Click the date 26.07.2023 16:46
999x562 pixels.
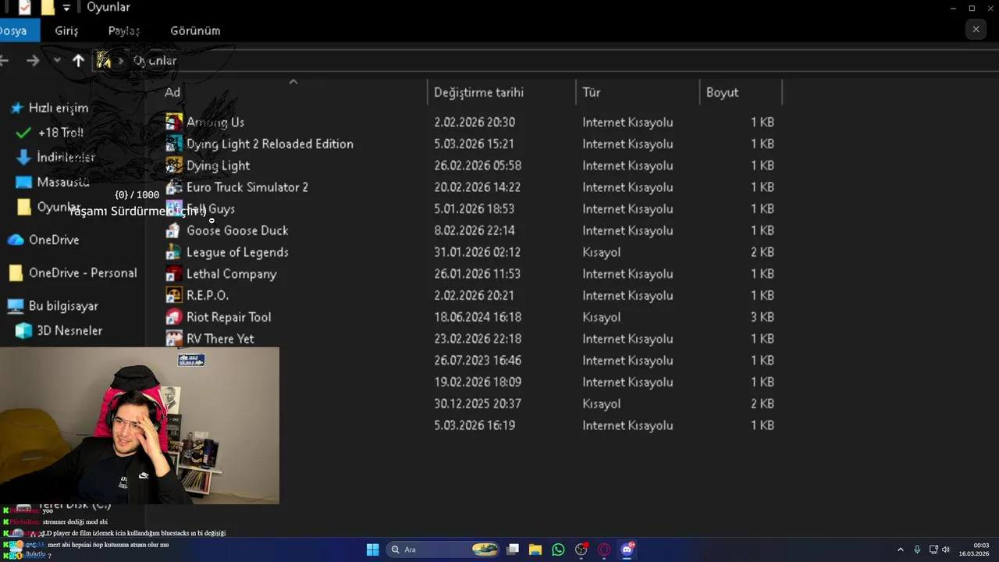point(478,361)
